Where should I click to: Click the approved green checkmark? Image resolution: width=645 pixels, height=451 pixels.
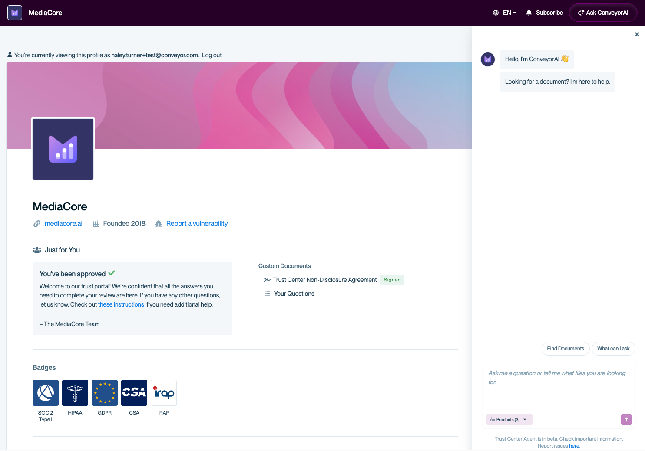coord(112,273)
